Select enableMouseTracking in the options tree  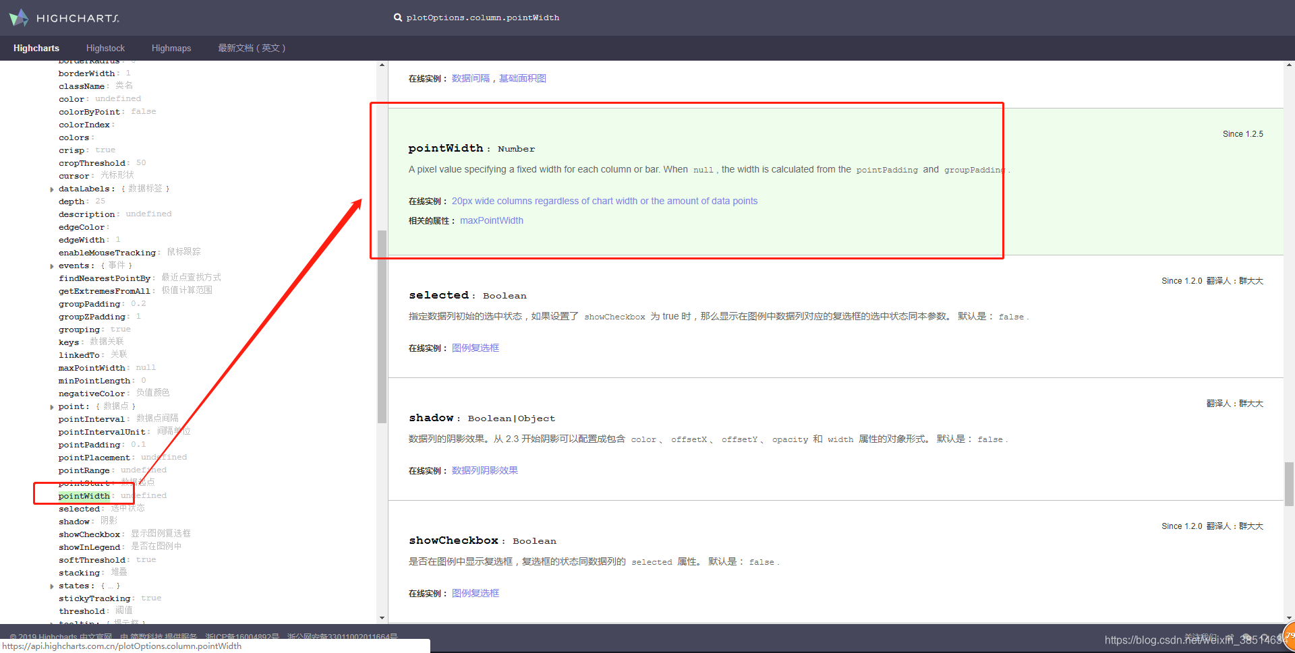pos(107,253)
